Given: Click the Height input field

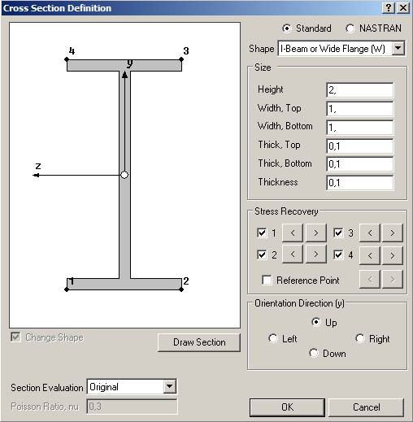Looking at the screenshot, I should click(x=360, y=90).
